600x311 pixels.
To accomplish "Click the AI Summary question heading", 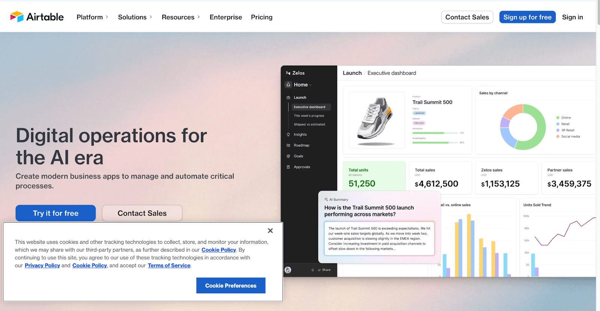I will [x=369, y=211].
